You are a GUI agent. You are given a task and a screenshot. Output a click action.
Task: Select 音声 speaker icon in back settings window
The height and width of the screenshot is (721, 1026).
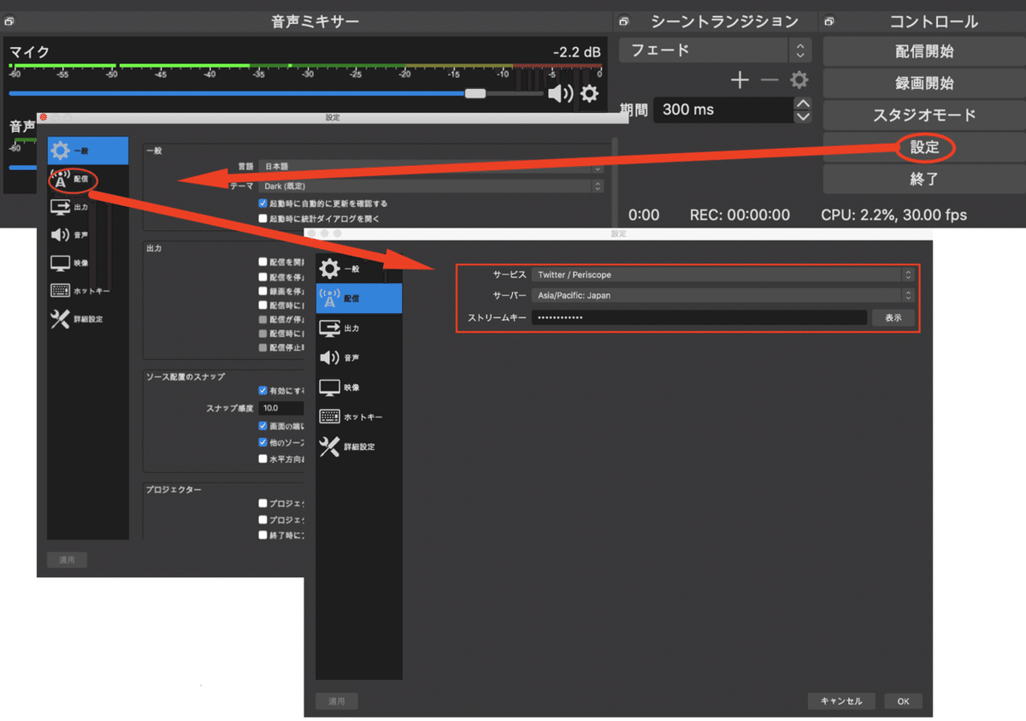pos(60,234)
